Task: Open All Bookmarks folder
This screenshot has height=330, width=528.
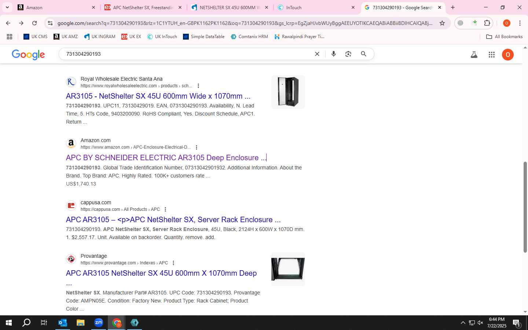Action: coord(504,37)
